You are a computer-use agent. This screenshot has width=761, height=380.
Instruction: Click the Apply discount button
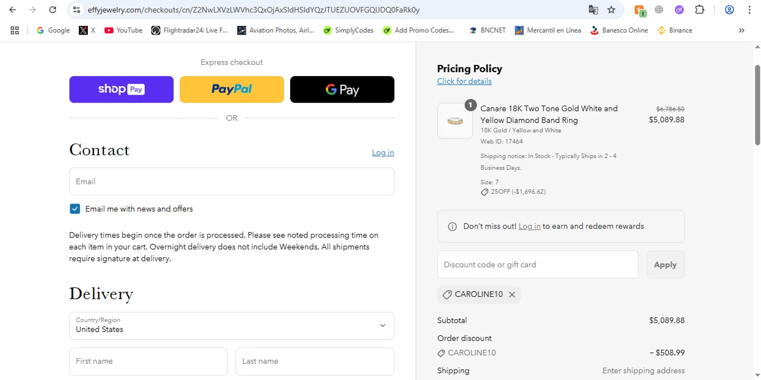(665, 265)
